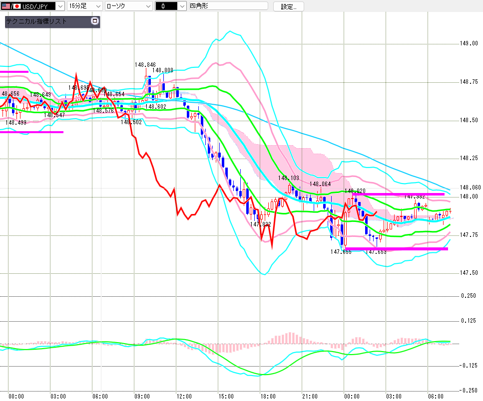The image size is (483, 401).
Task: Click the 147.822 low price label
Action: (261, 224)
